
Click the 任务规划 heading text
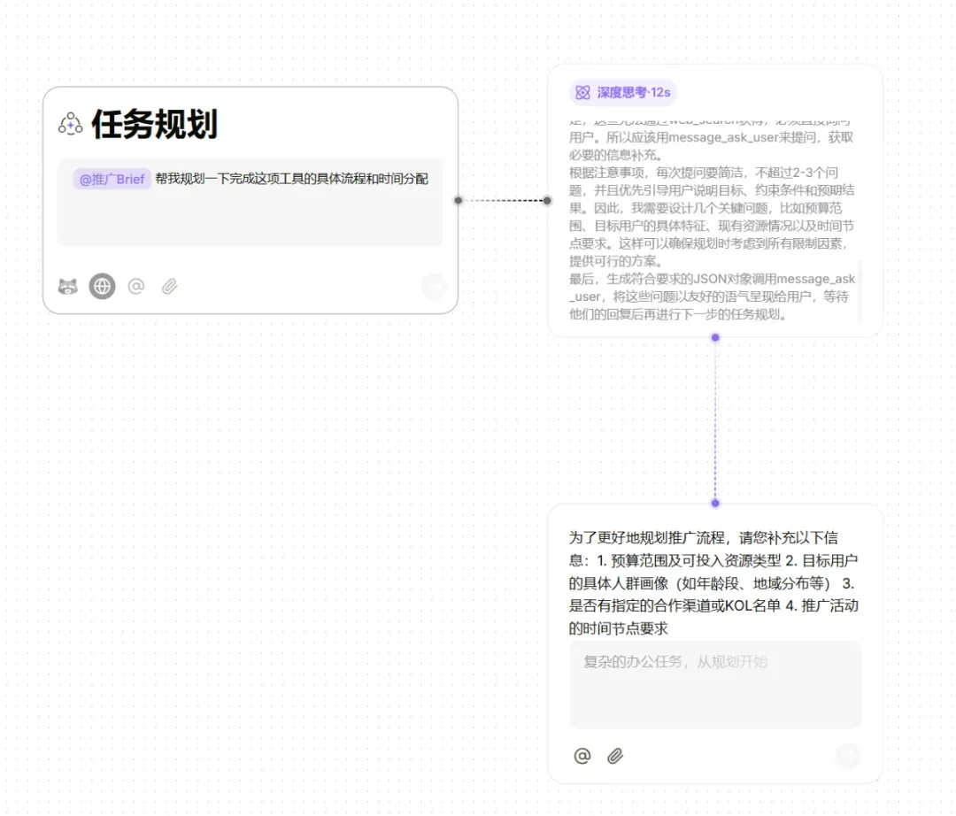(x=154, y=124)
